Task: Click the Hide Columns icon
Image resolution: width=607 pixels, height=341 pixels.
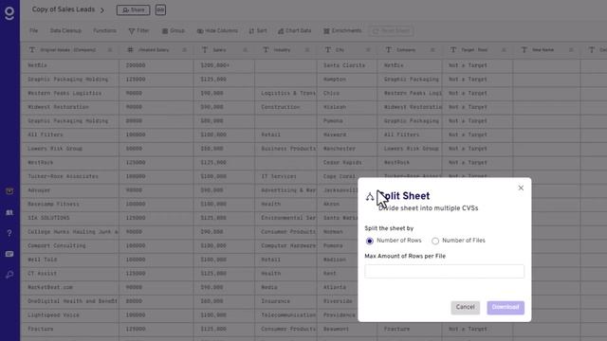Action: pyautogui.click(x=200, y=31)
